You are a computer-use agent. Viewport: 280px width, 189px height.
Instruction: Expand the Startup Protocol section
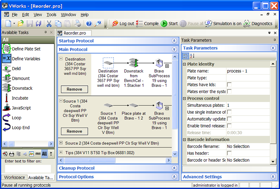pyautogui.click(x=174, y=41)
